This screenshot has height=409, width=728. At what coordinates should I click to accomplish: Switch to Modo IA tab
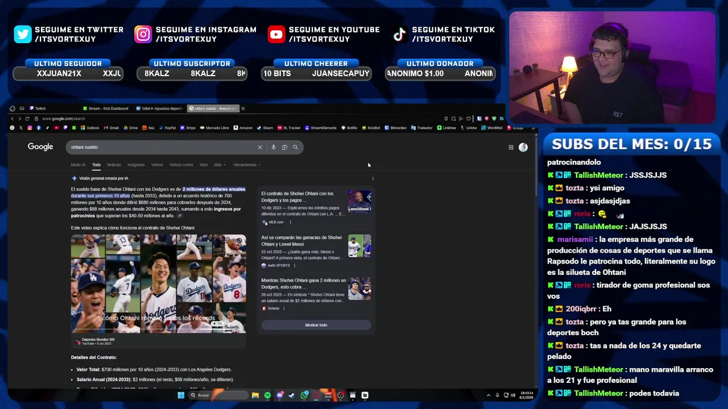78,165
